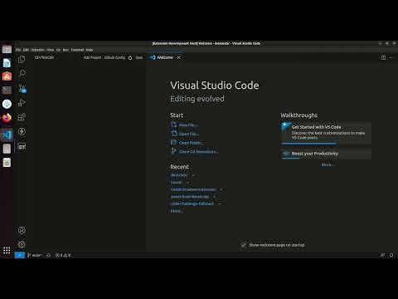Click the New File icon under Start

point(174,125)
